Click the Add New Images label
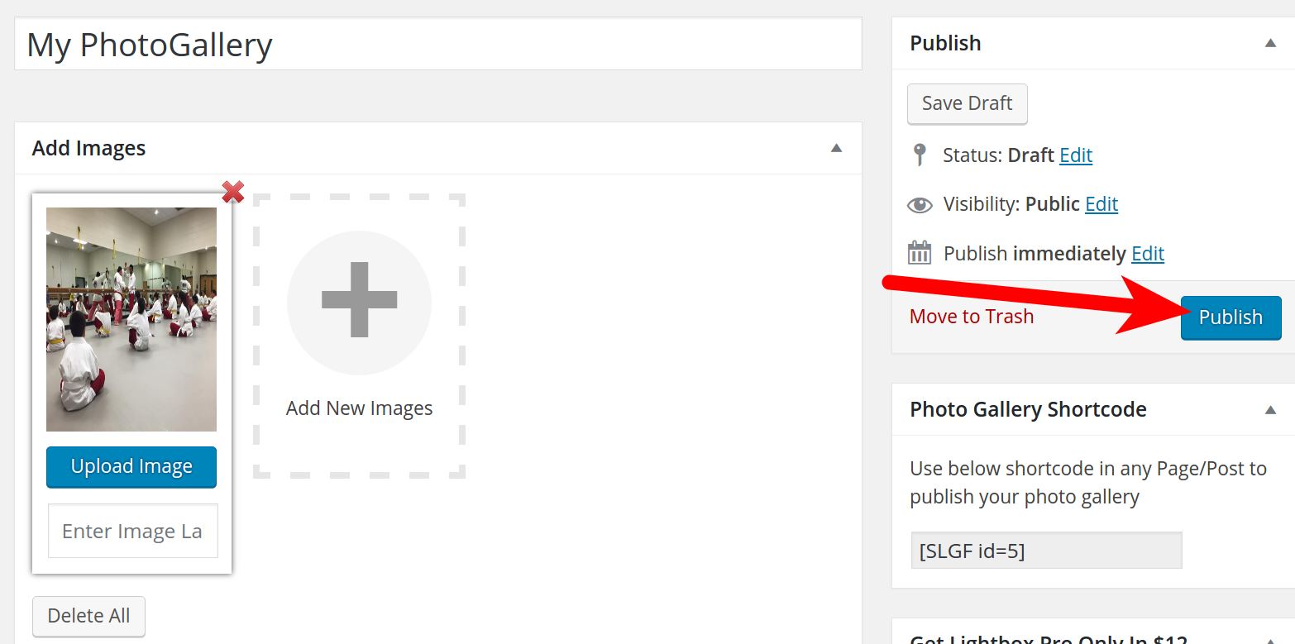The width and height of the screenshot is (1295, 644). [x=359, y=408]
